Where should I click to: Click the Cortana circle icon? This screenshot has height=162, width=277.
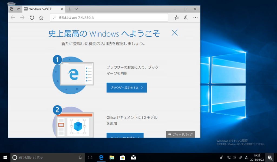15,158
